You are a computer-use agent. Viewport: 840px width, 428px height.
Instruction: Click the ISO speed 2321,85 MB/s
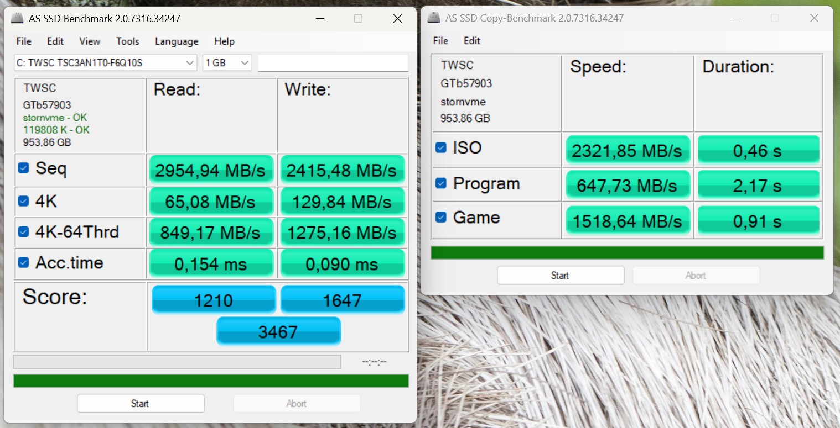pyautogui.click(x=628, y=150)
